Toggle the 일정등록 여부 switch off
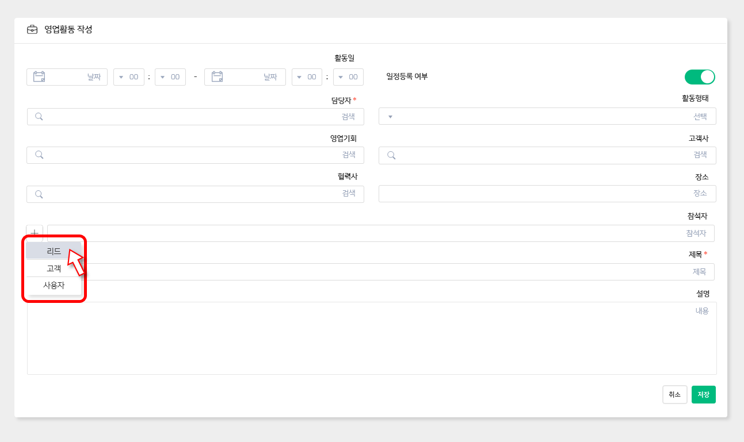 pos(699,77)
